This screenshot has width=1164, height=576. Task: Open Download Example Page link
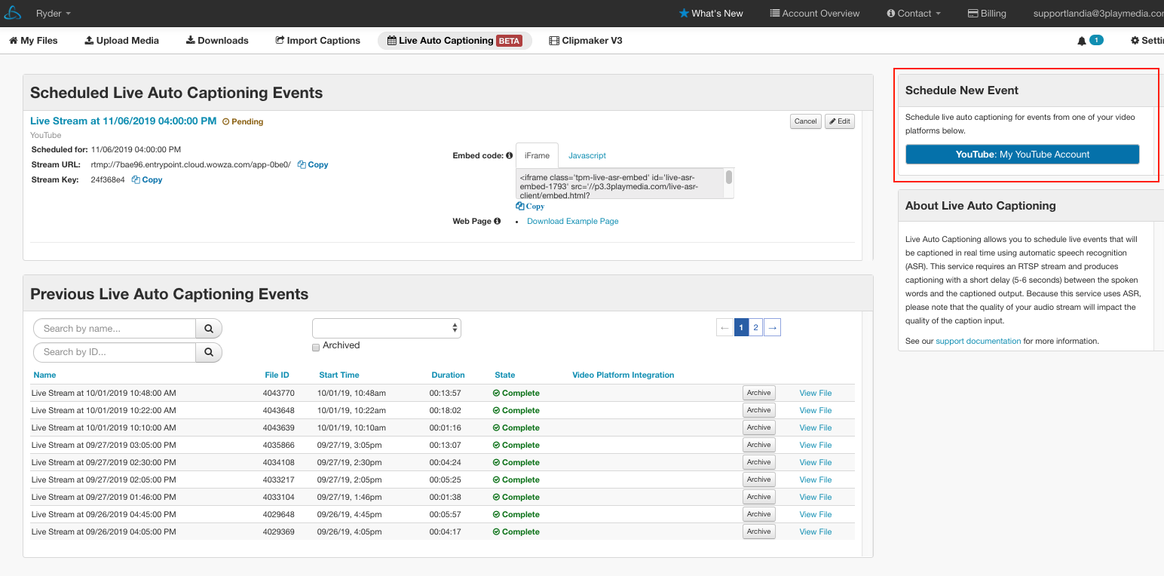(x=572, y=222)
